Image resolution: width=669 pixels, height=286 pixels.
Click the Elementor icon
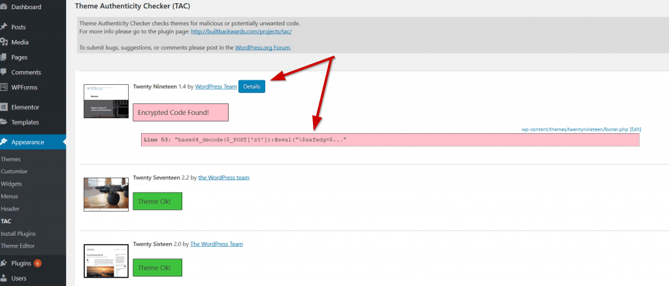pyautogui.click(x=3, y=106)
